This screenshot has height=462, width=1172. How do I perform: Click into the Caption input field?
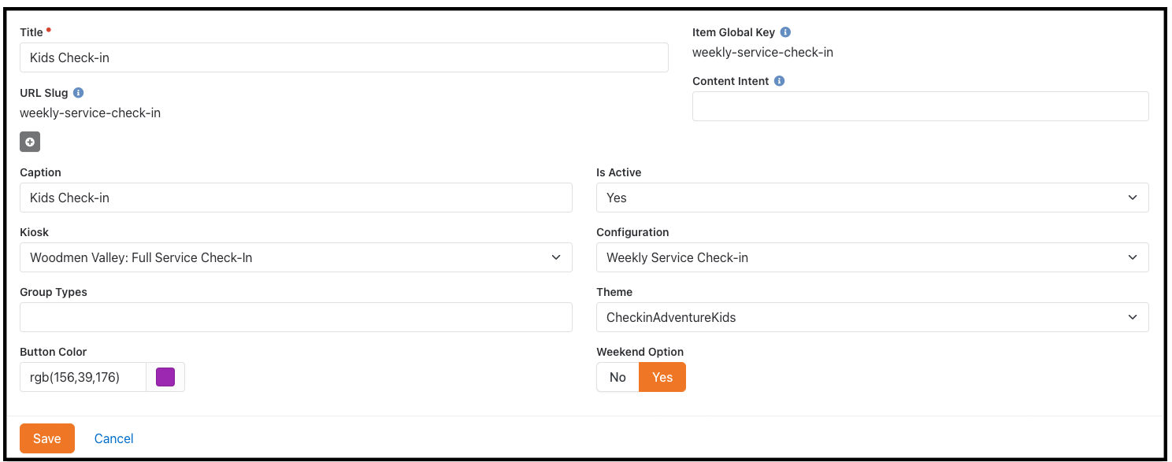coord(295,198)
